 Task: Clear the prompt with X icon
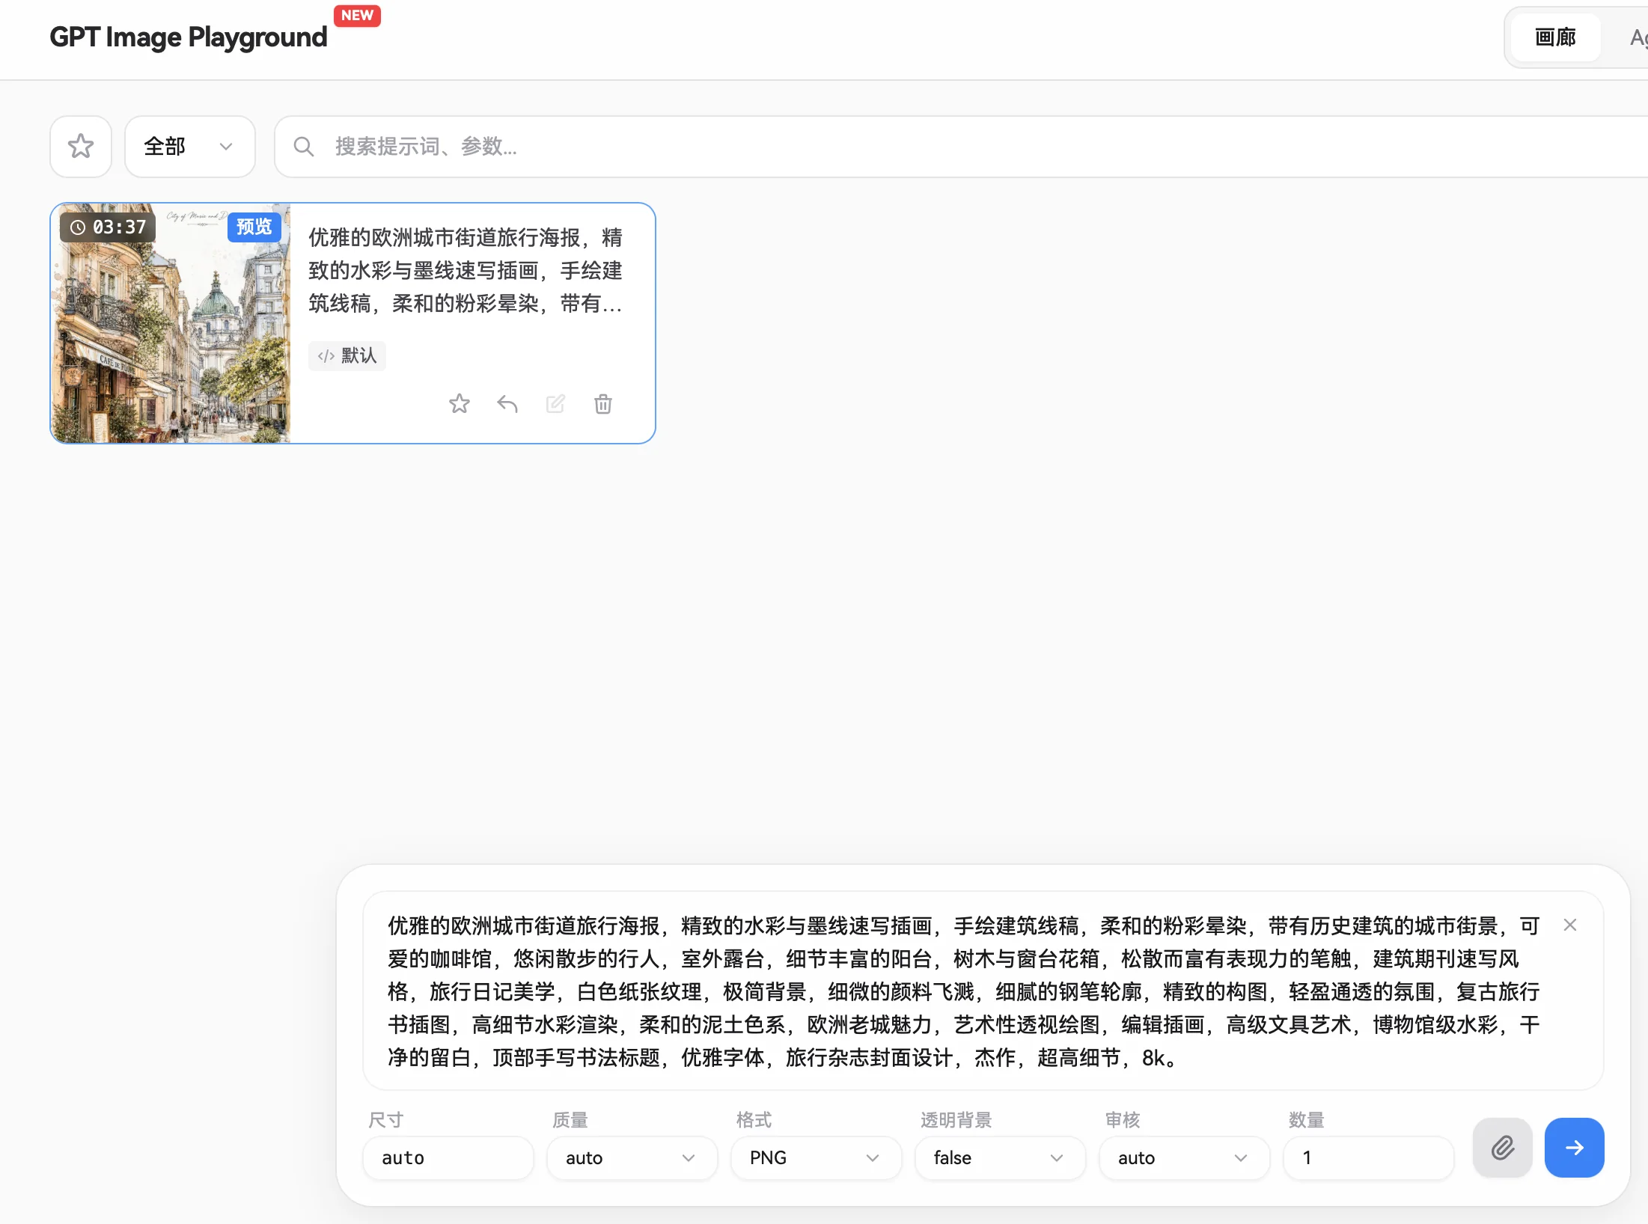[x=1570, y=925]
